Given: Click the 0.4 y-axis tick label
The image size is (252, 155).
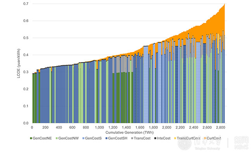Looking at the screenshot, I should click(26, 55).
